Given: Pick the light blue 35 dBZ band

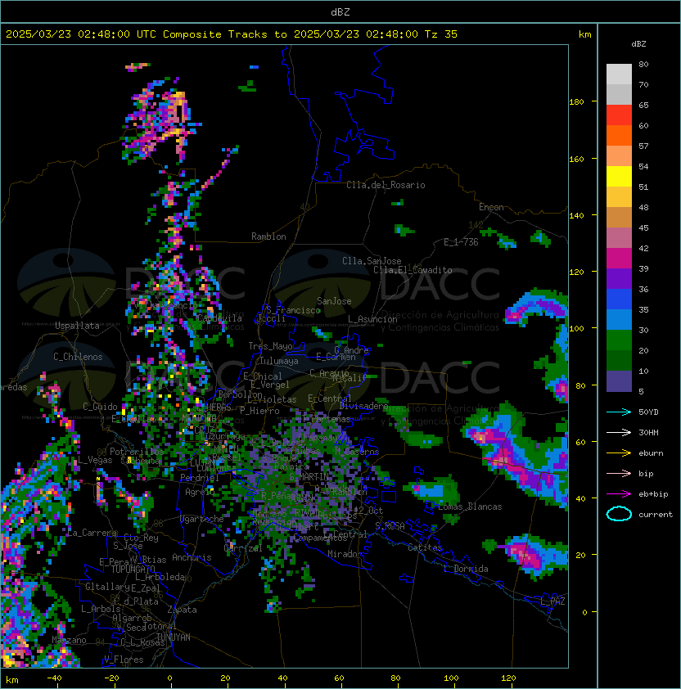Looking at the screenshot, I should point(619,319).
